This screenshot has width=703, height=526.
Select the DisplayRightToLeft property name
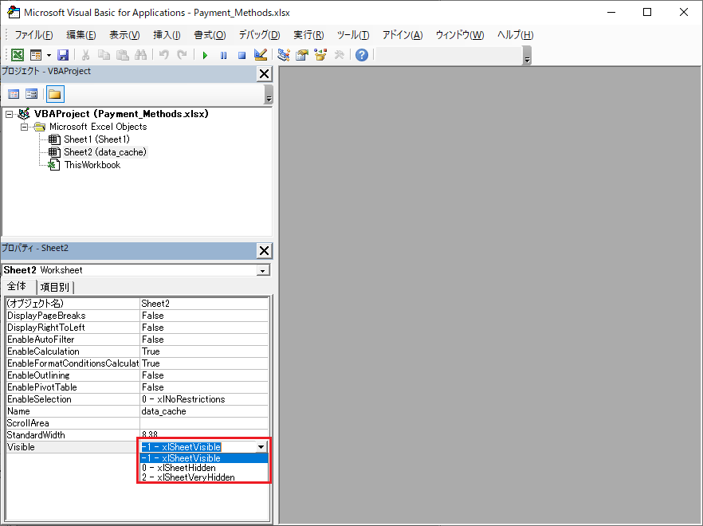(45, 328)
